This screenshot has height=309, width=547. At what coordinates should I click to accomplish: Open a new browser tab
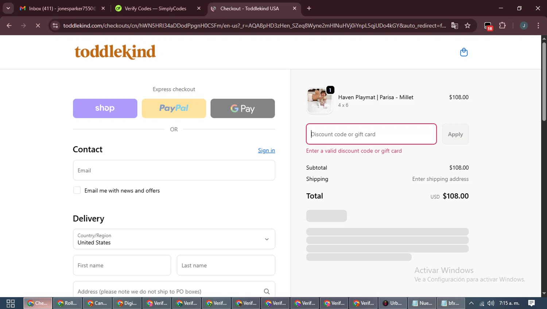[309, 8]
